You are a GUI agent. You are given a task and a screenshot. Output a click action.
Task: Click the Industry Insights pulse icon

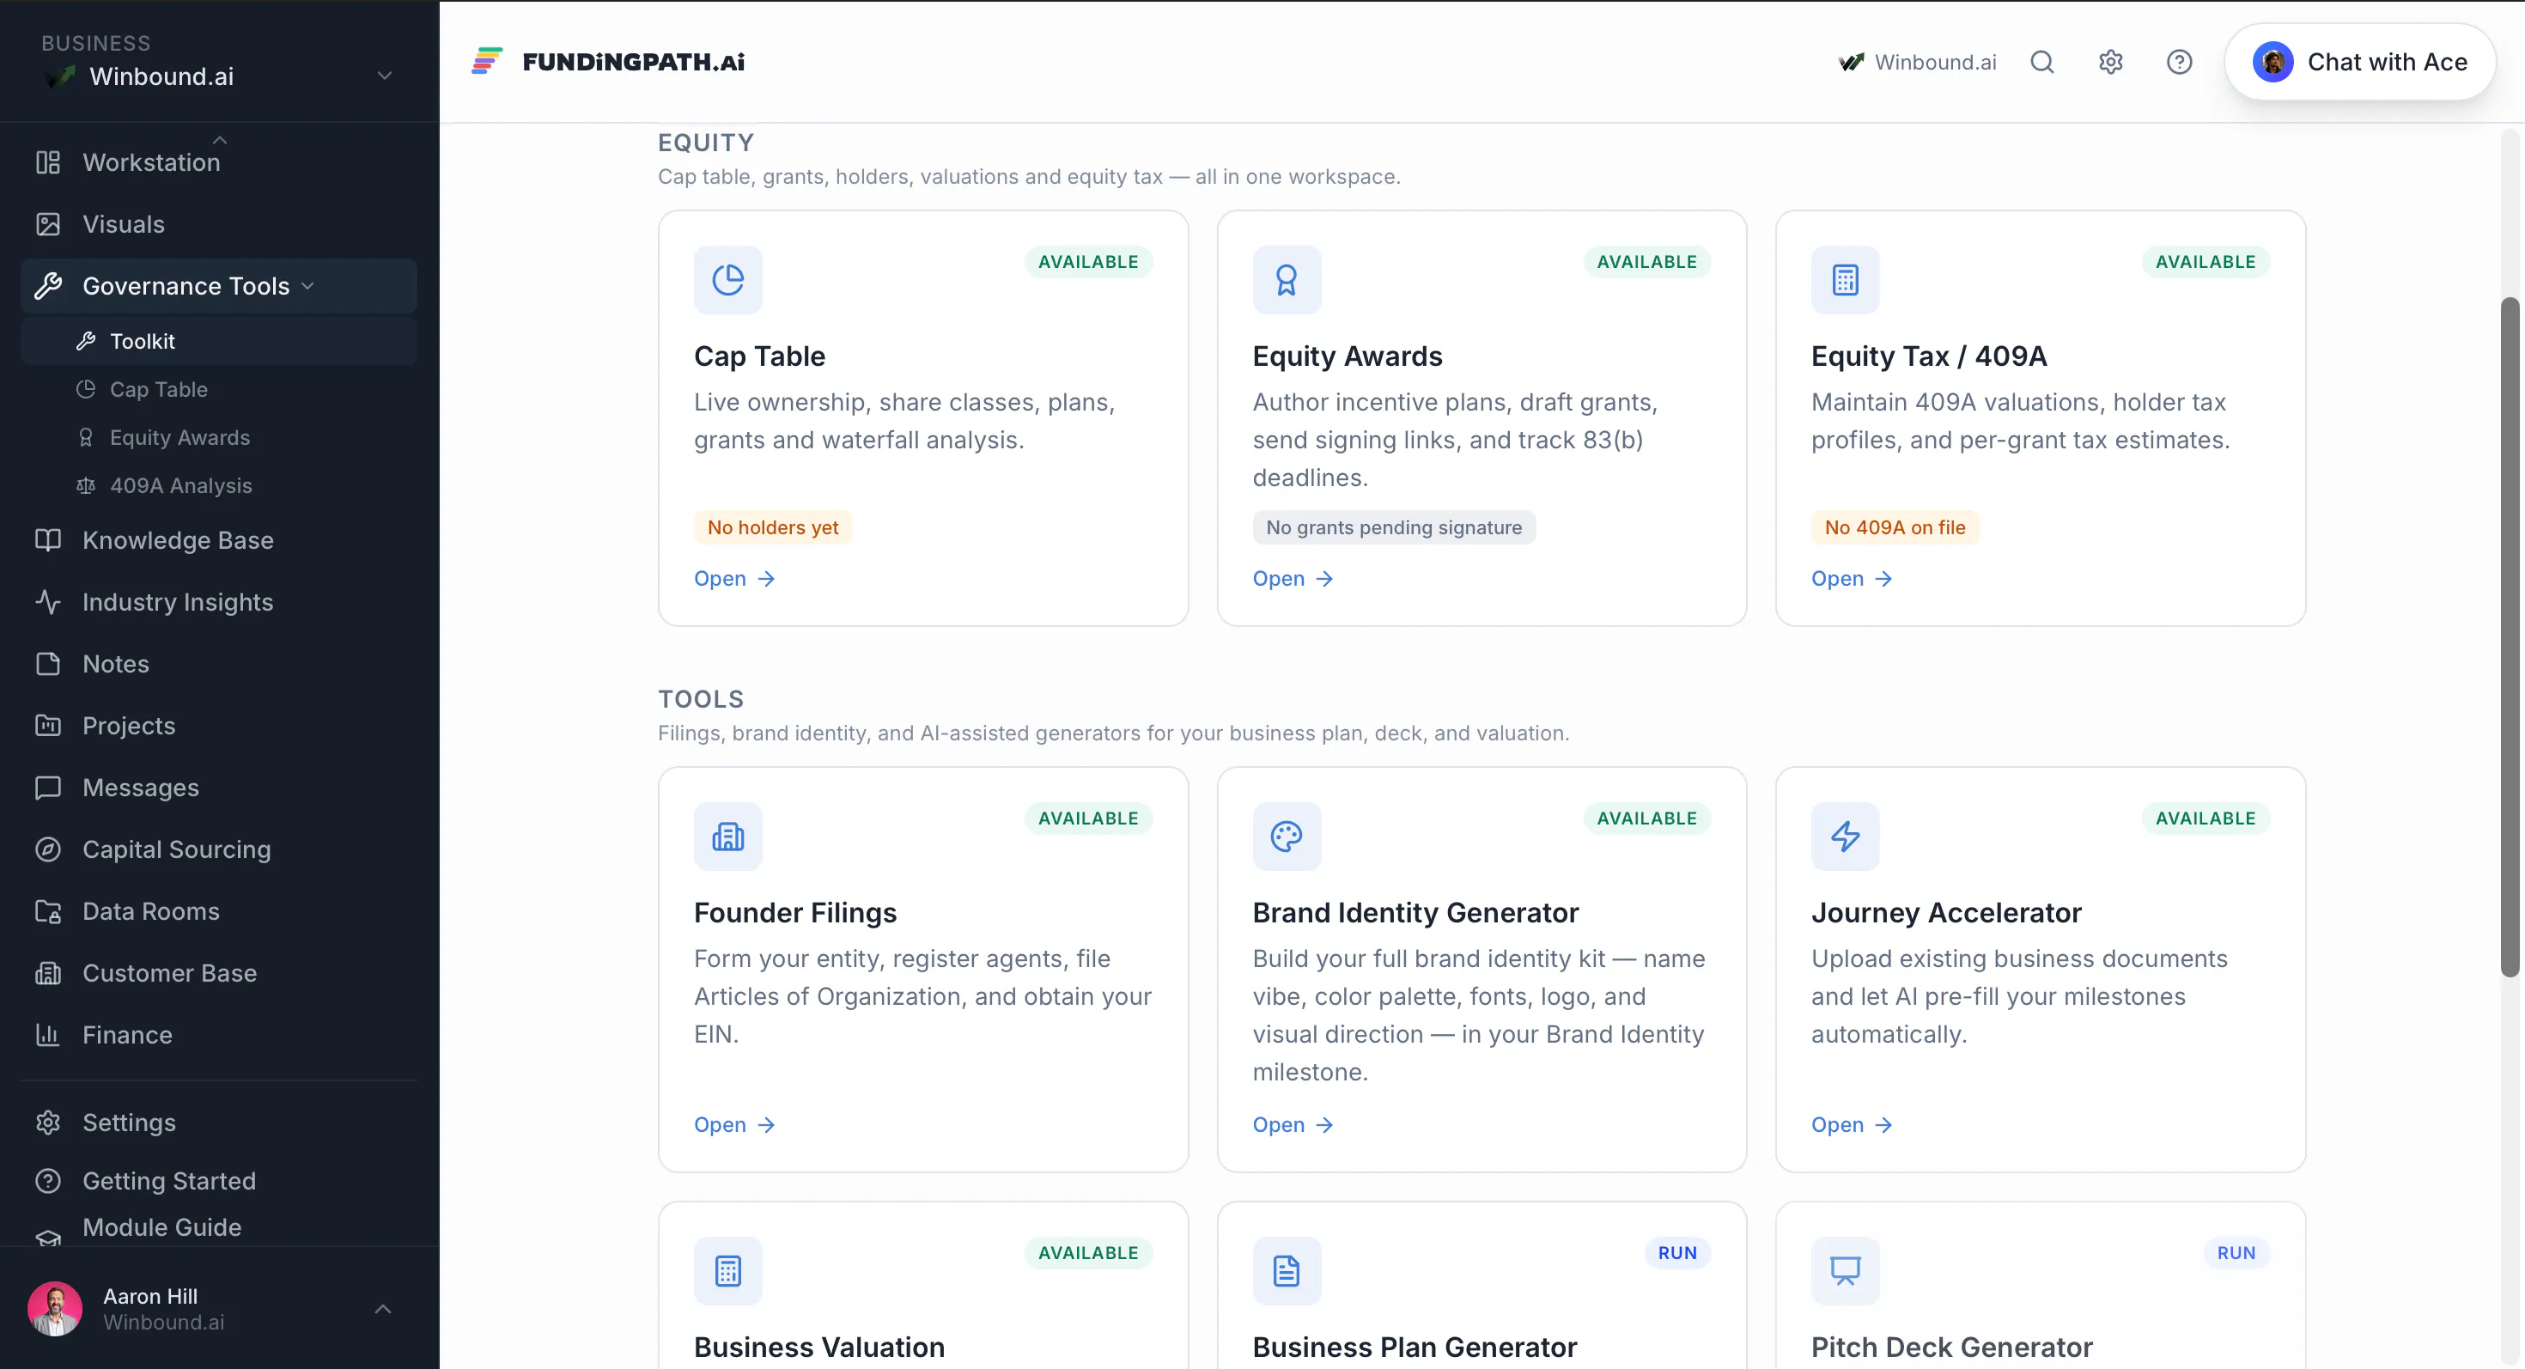[x=48, y=602]
